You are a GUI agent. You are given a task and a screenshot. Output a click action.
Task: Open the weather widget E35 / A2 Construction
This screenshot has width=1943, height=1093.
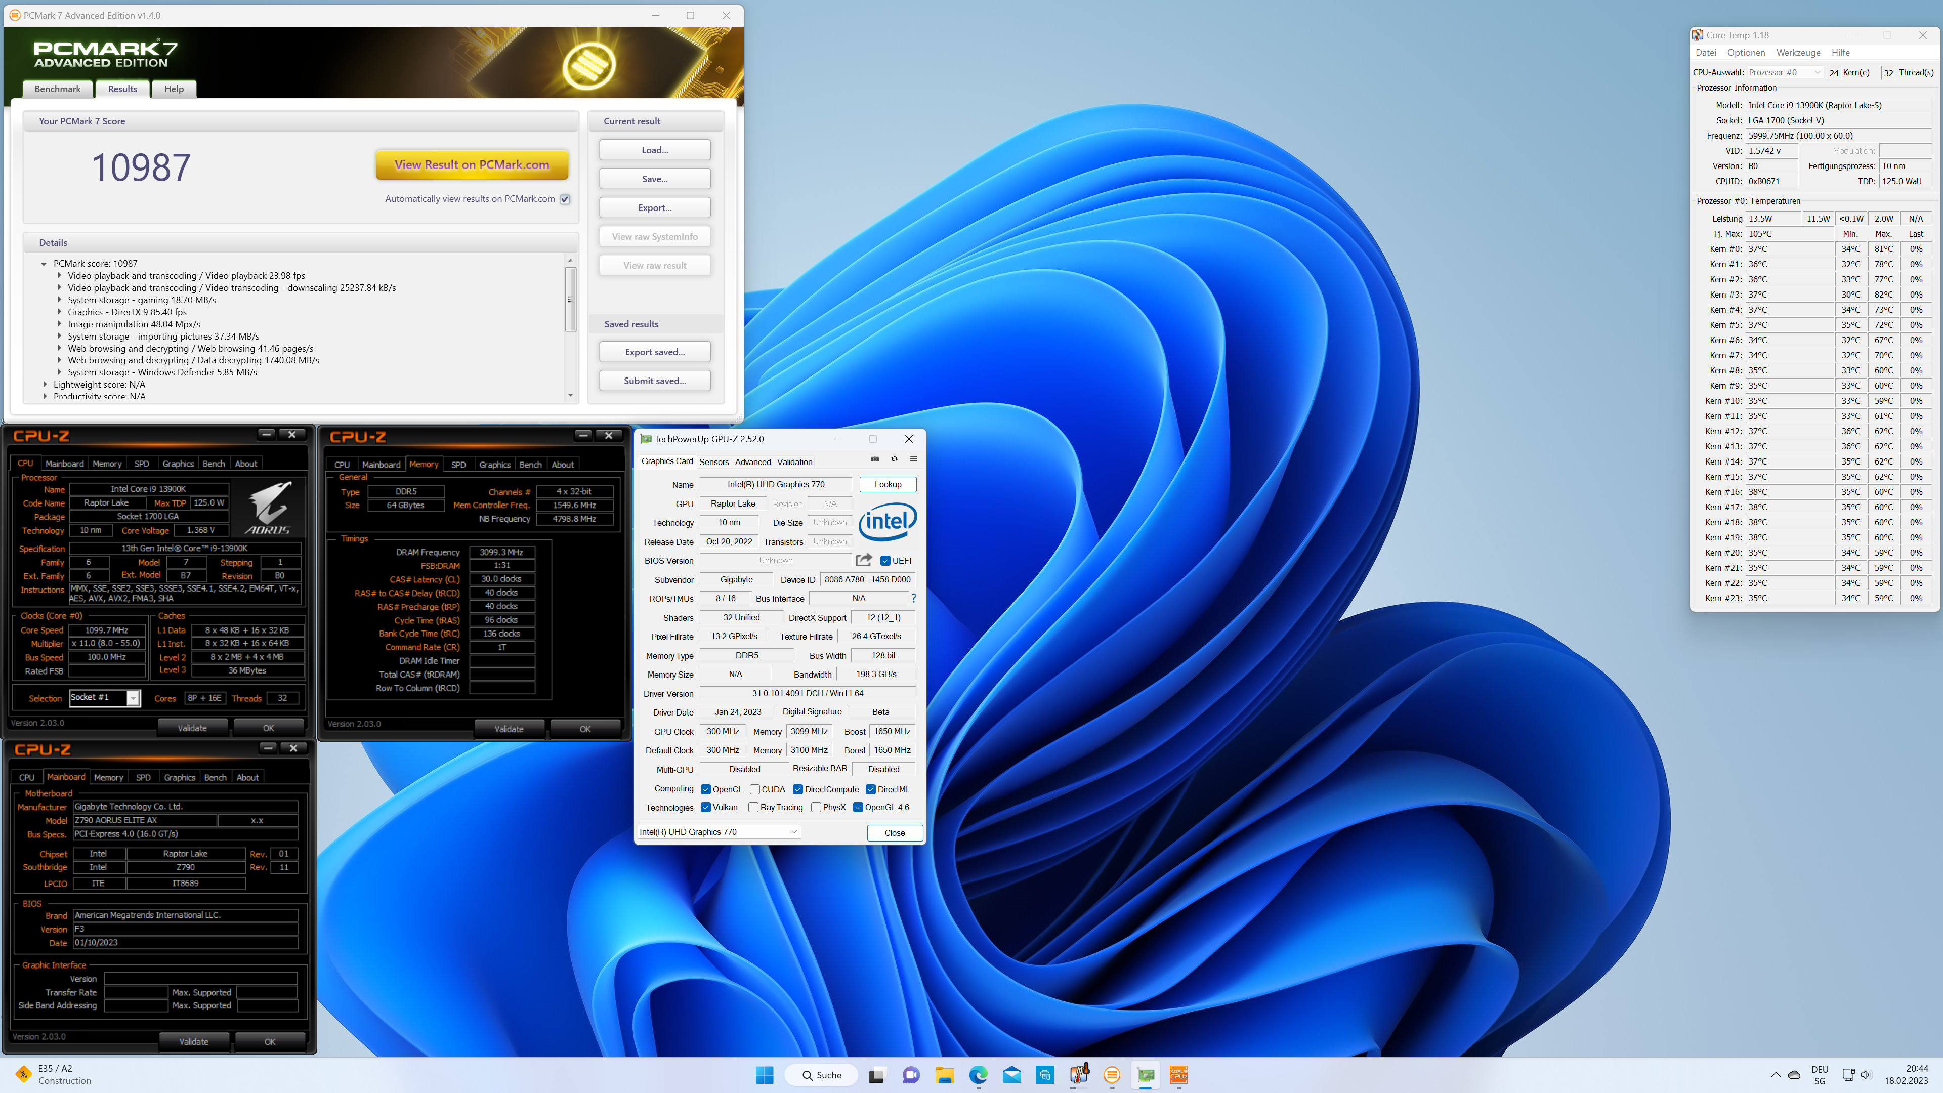click(x=53, y=1074)
